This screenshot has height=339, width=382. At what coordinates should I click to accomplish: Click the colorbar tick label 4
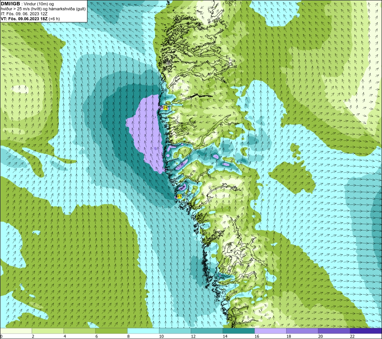(x=65, y=336)
